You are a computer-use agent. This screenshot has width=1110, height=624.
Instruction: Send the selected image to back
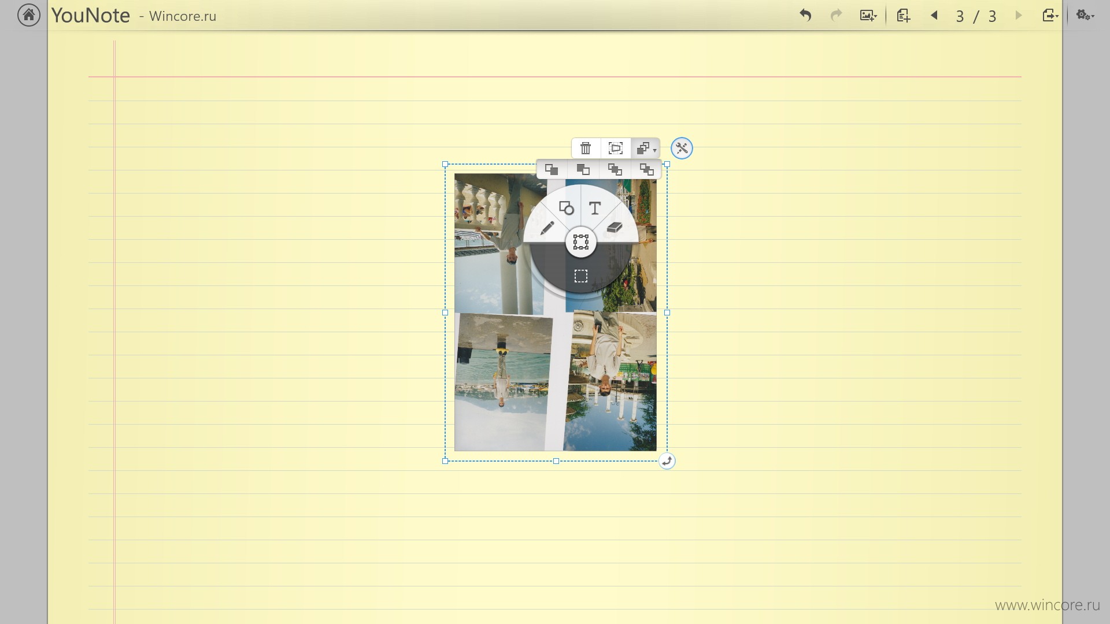pyautogui.click(x=583, y=169)
